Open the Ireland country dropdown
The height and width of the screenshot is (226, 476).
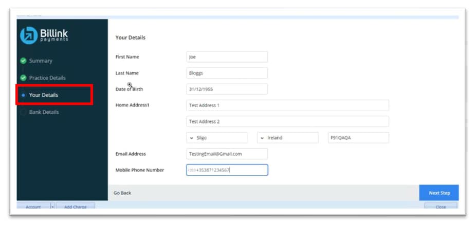point(287,138)
